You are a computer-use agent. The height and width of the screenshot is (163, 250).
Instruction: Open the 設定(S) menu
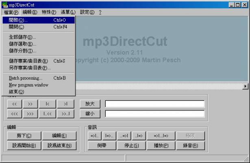coord(87,12)
